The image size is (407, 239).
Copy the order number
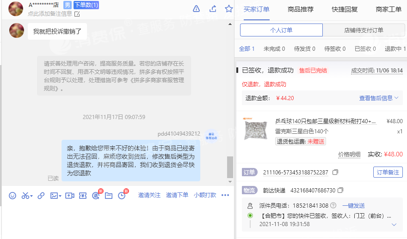[x=335, y=172]
